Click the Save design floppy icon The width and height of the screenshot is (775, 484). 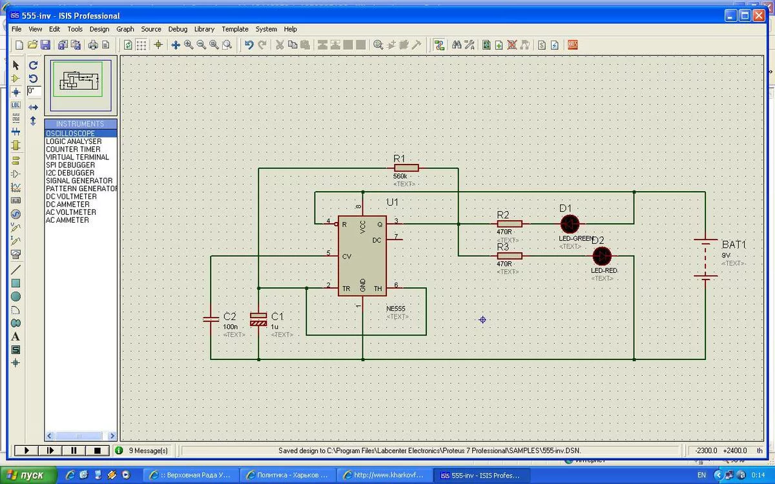45,45
